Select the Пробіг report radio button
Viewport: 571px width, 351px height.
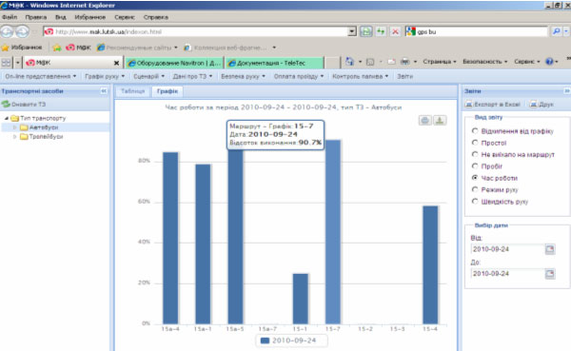pos(475,166)
